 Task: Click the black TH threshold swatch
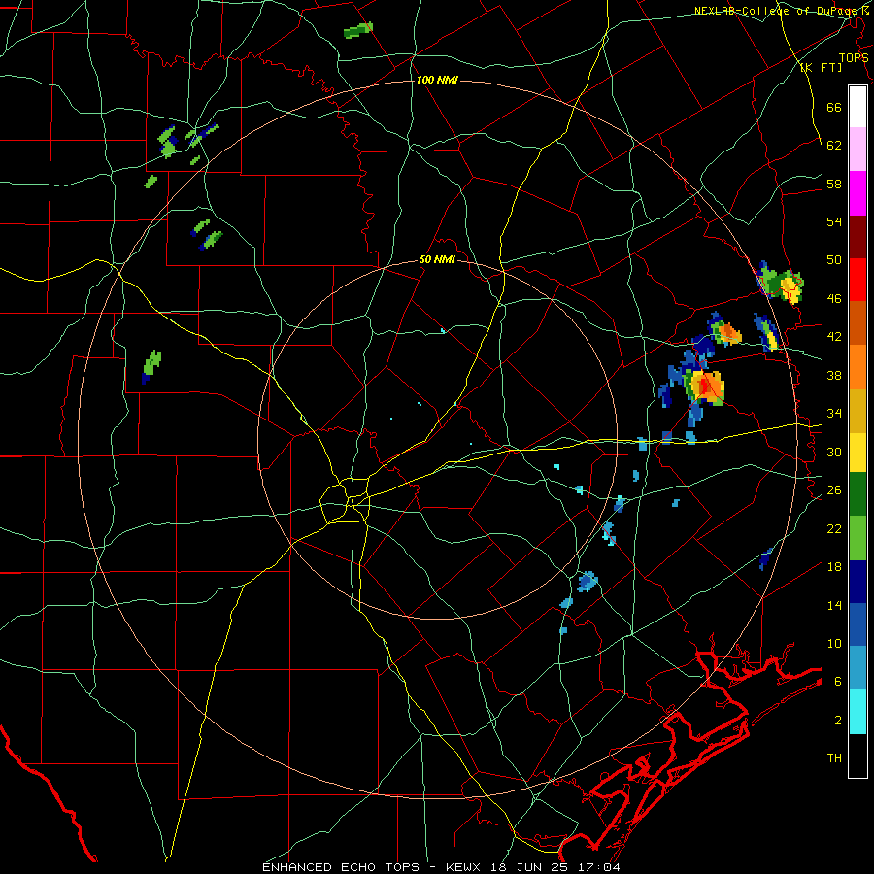point(857,756)
